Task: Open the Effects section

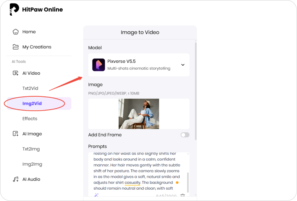Action: 30,118
